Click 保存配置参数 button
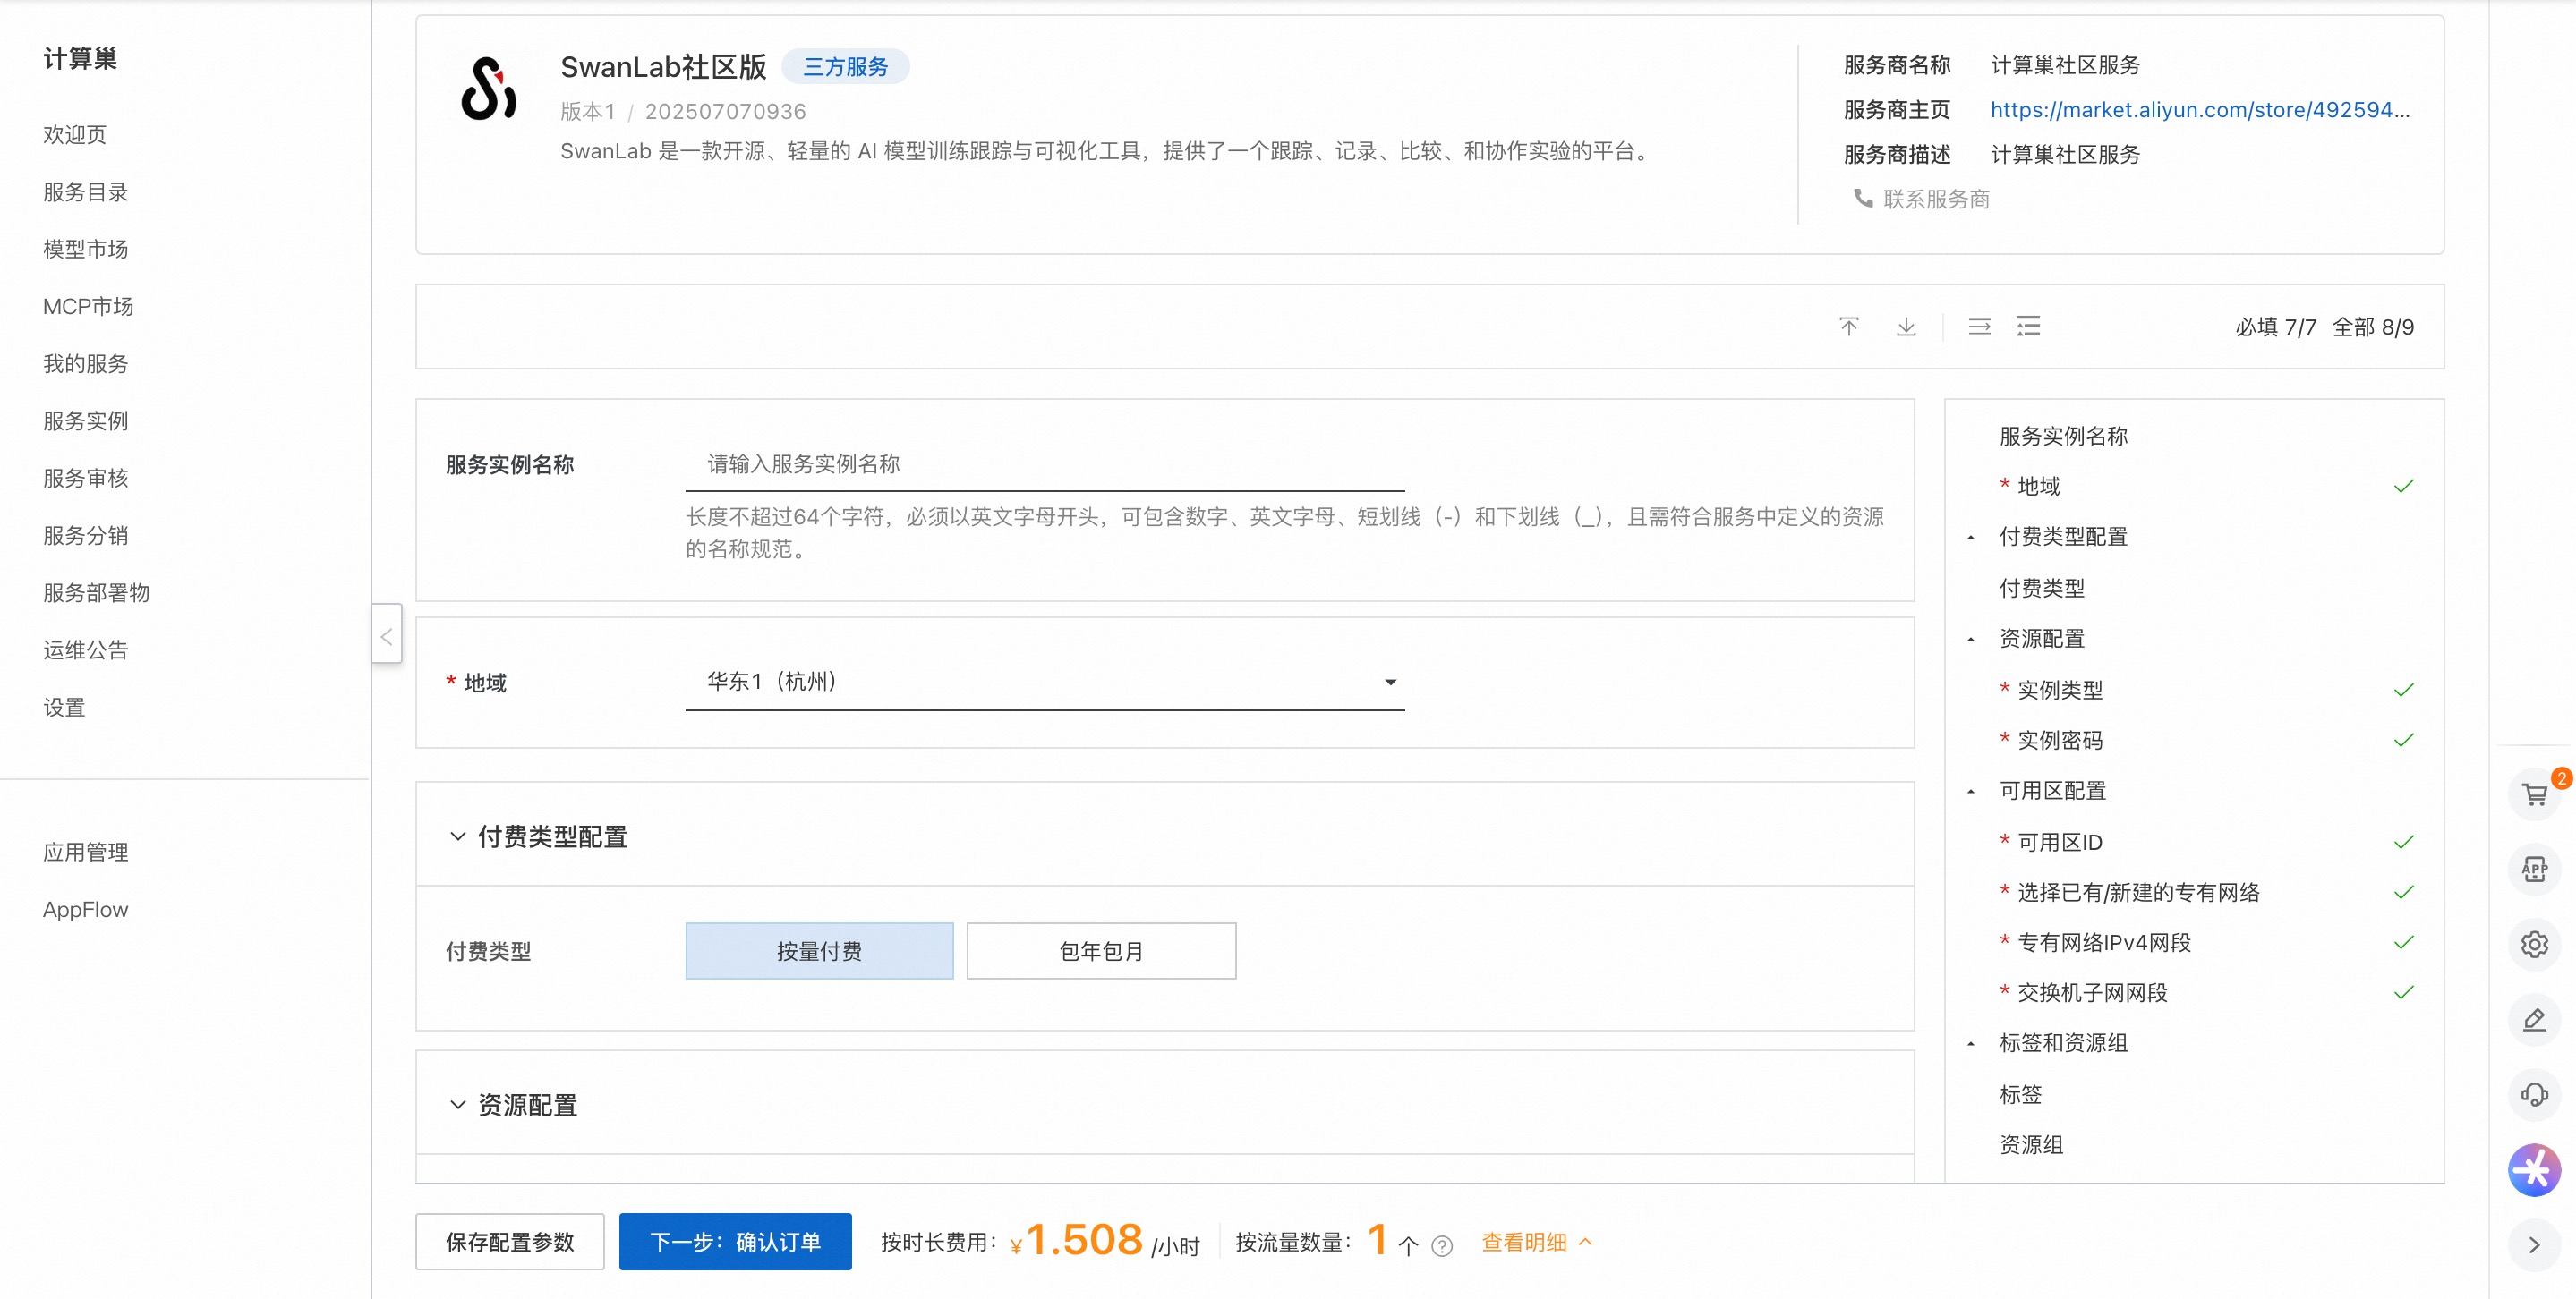This screenshot has height=1299, width=2576. click(x=510, y=1242)
